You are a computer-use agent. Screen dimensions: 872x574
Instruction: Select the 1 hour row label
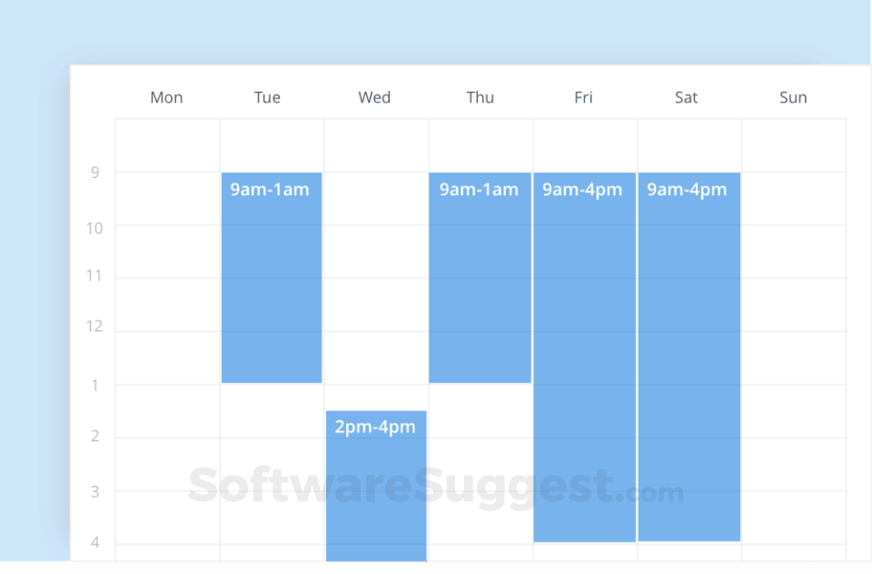94,385
